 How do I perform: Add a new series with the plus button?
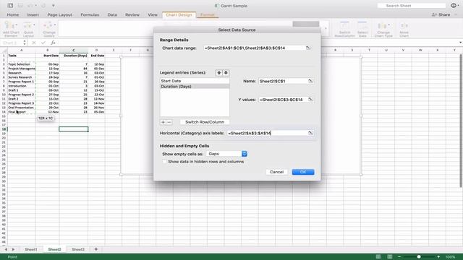click(x=163, y=122)
